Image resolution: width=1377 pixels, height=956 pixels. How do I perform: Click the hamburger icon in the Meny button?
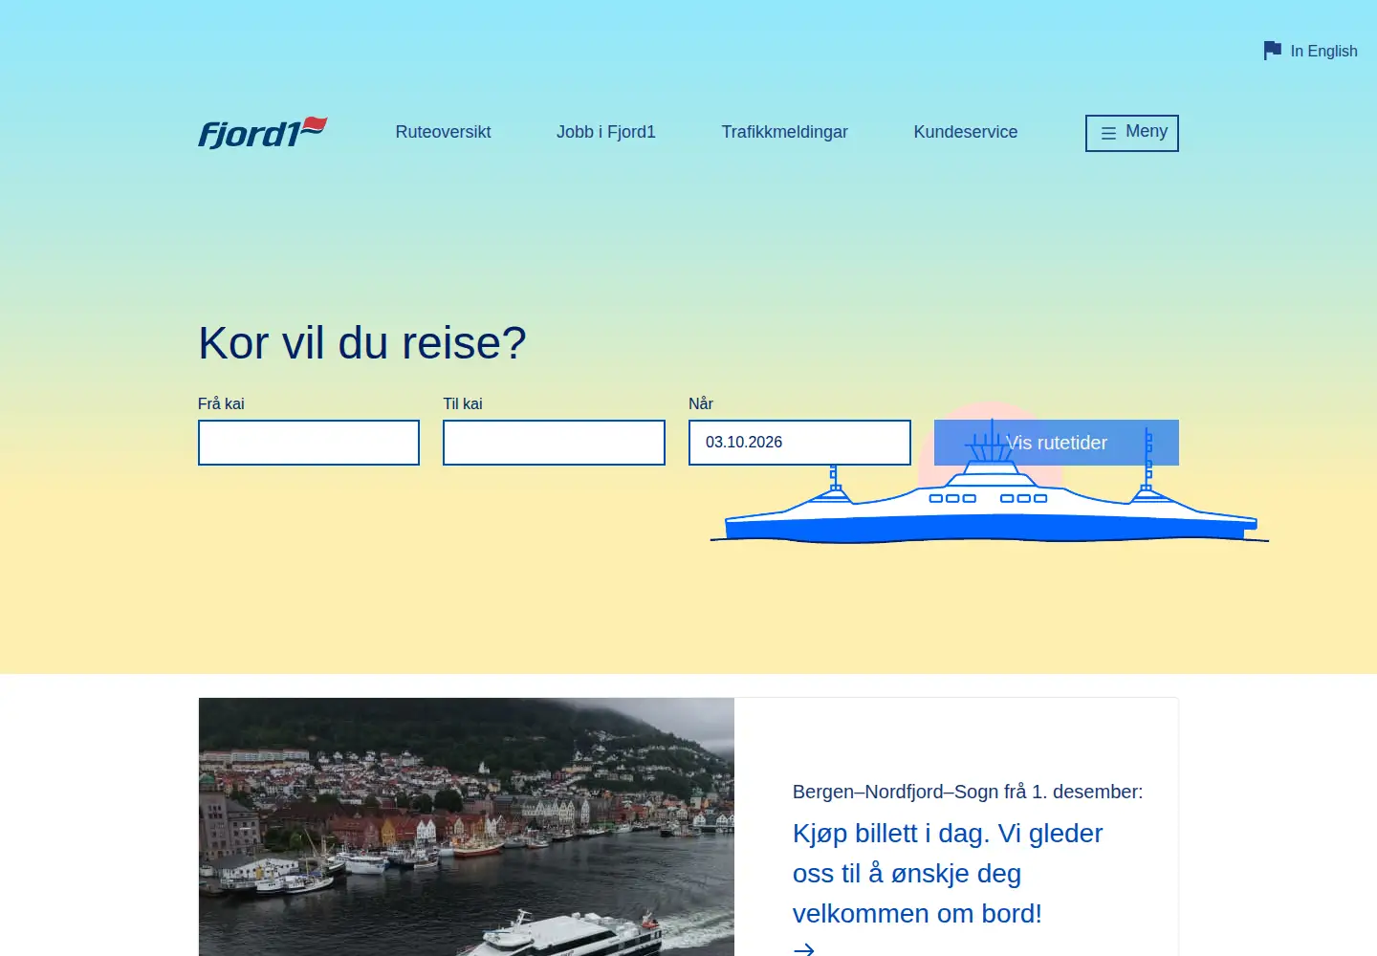pos(1108,134)
